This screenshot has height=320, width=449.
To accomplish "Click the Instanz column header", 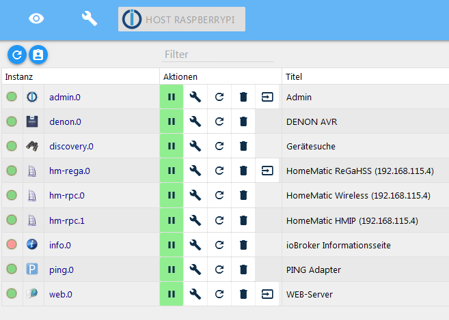I will click(x=81, y=76).
